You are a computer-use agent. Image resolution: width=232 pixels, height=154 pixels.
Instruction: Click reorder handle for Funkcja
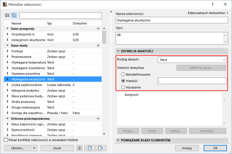point(7,51)
